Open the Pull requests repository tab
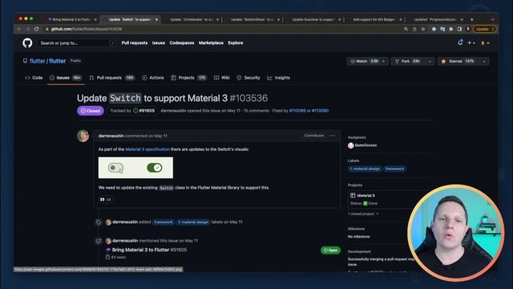The width and height of the screenshot is (513, 289). tap(112, 78)
